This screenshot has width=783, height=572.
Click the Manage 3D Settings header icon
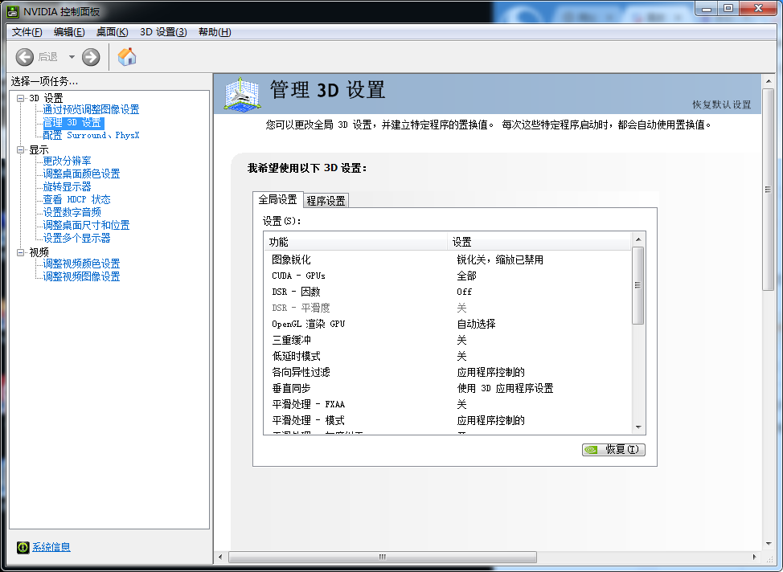pos(242,93)
